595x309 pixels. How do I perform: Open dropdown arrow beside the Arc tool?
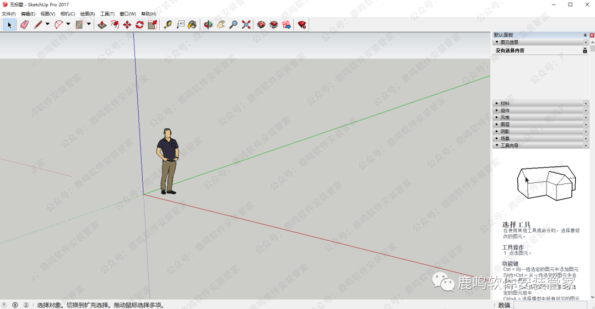click(x=68, y=24)
